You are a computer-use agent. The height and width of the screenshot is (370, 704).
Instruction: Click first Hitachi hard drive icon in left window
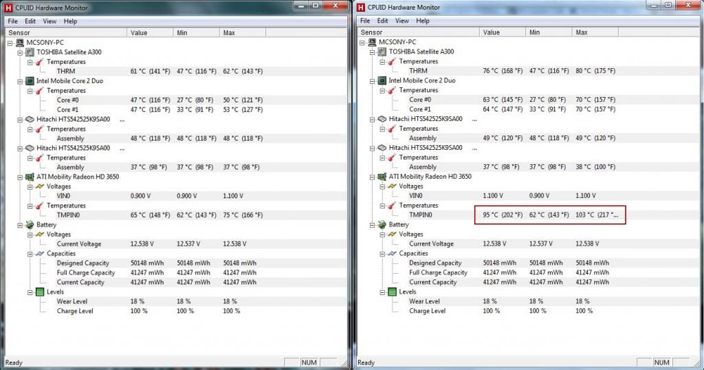point(30,120)
